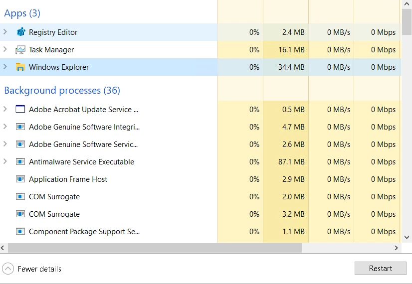Expand Adobe Genuine Software Service entry
Screen dimensions: 412x284
click(5, 144)
